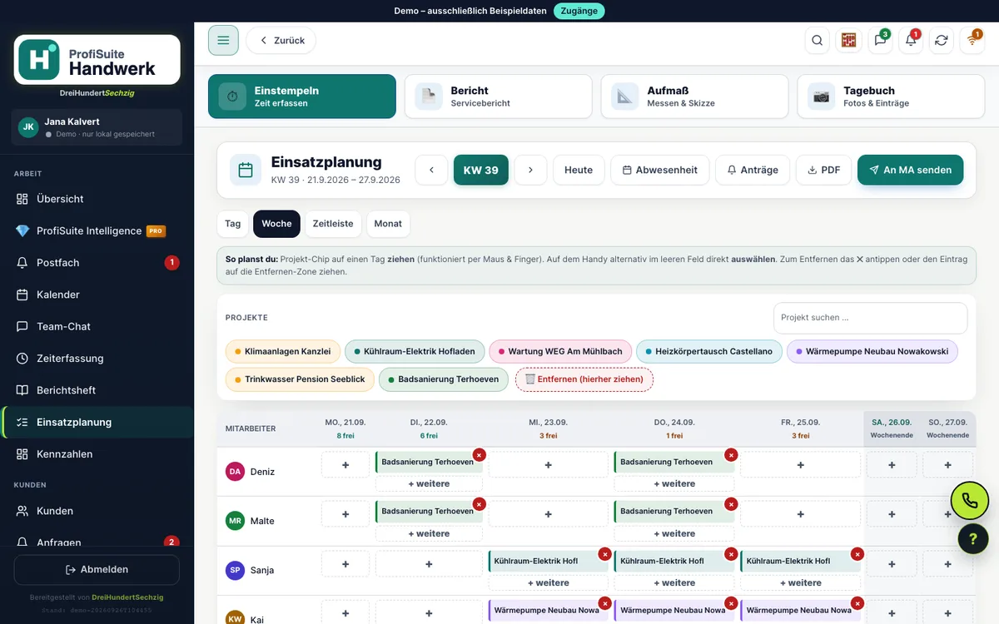Remove Sanja's Wednesday Kühlraum-Elektrik entry

pos(604,554)
